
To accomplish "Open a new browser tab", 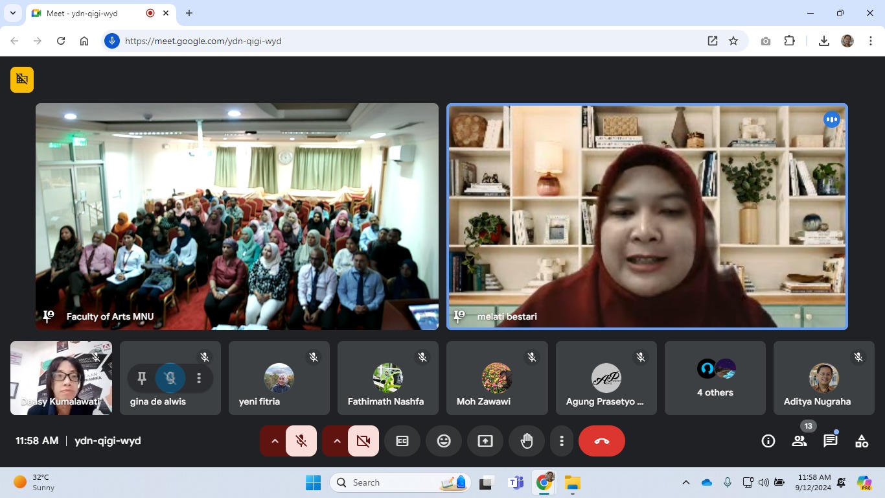I will (189, 13).
